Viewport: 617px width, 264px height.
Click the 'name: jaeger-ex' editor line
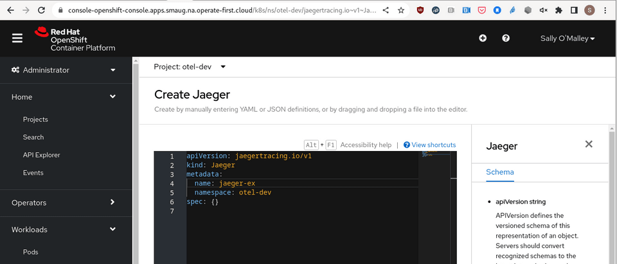[225, 183]
